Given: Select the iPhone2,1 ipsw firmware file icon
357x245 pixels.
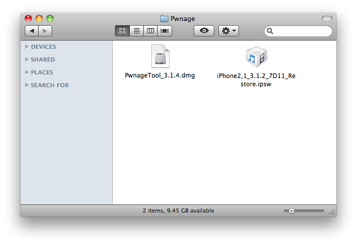Looking at the screenshot, I should (x=257, y=56).
